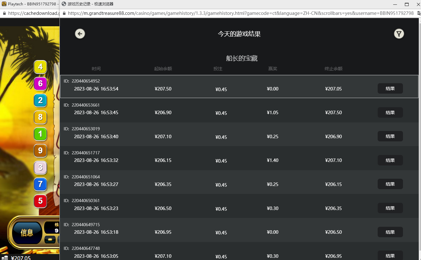This screenshot has width=421, height=260.
Task: Maximize the game history browser window
Action: click(407, 4)
